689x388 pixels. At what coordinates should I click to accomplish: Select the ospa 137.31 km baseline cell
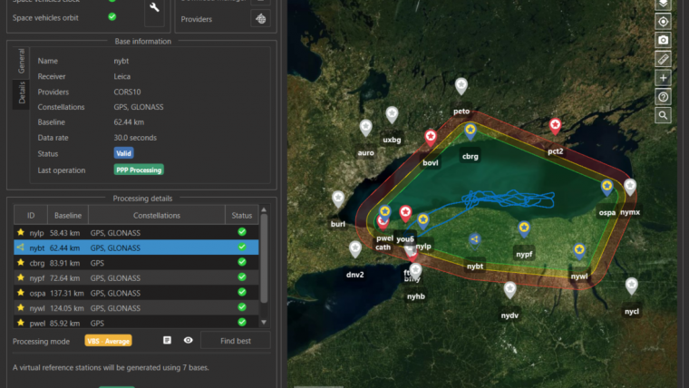[x=67, y=293]
